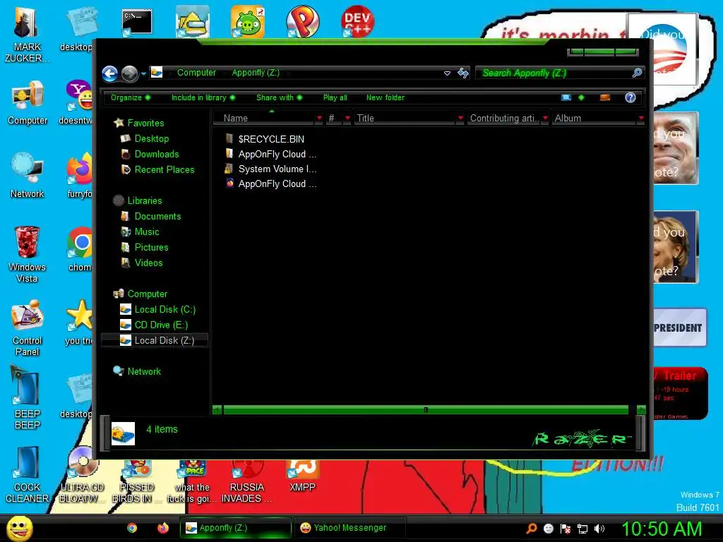
Task: Open Album column filter dropdown
Action: click(641, 119)
